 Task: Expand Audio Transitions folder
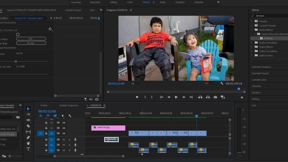(252, 43)
